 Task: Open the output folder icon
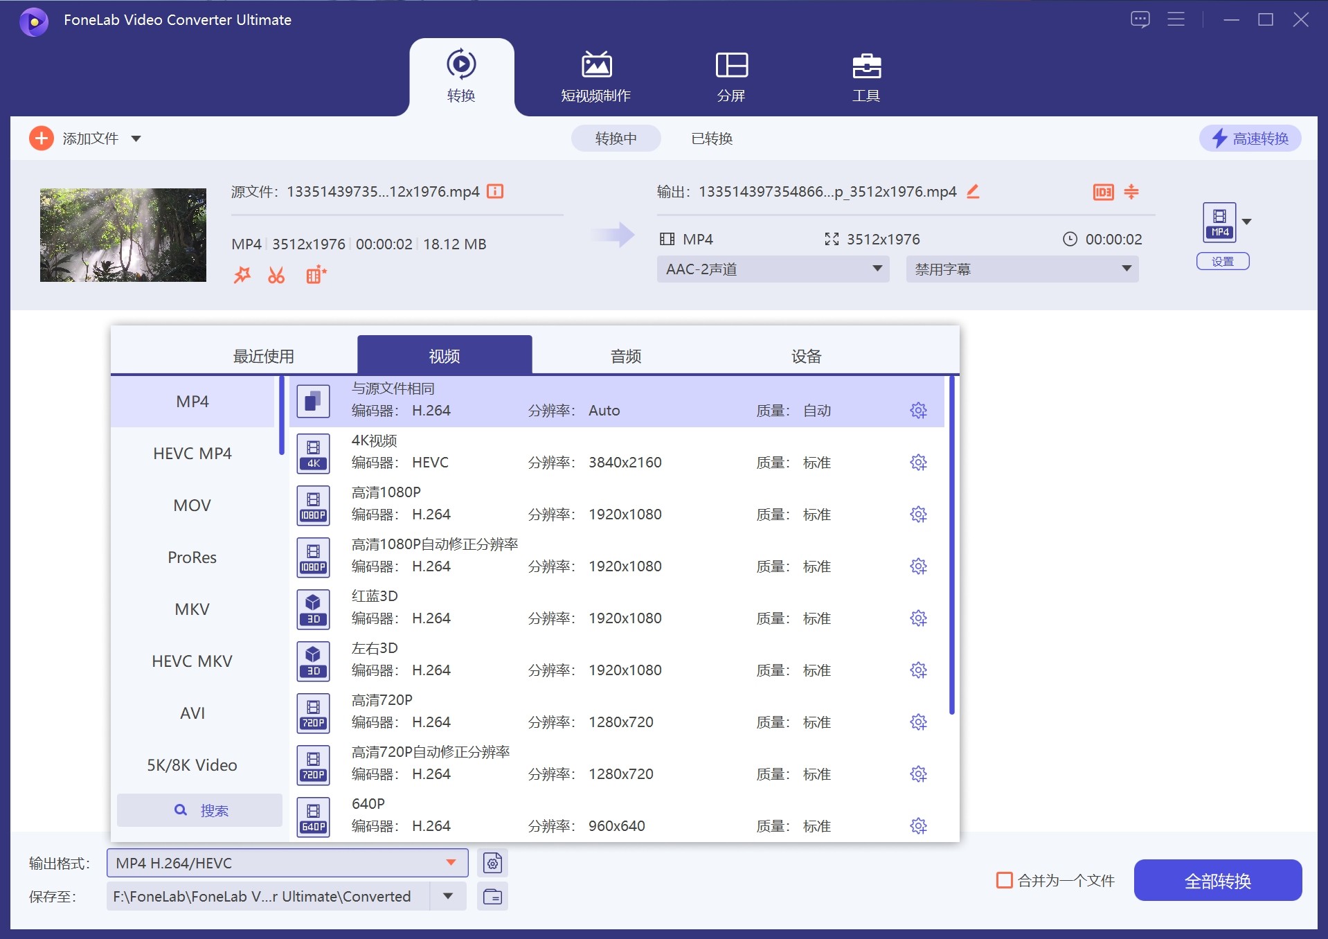point(492,897)
